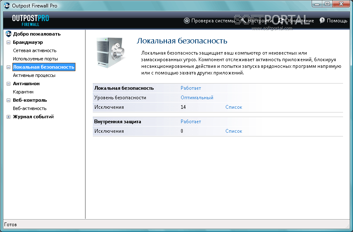Click the Проверка системы star icon

click(x=186, y=21)
